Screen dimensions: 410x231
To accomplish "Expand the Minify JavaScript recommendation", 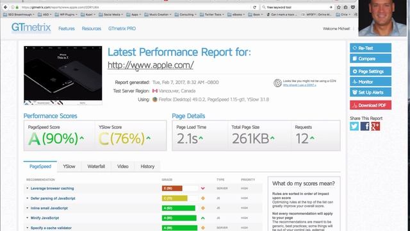I will (x=45, y=218).
